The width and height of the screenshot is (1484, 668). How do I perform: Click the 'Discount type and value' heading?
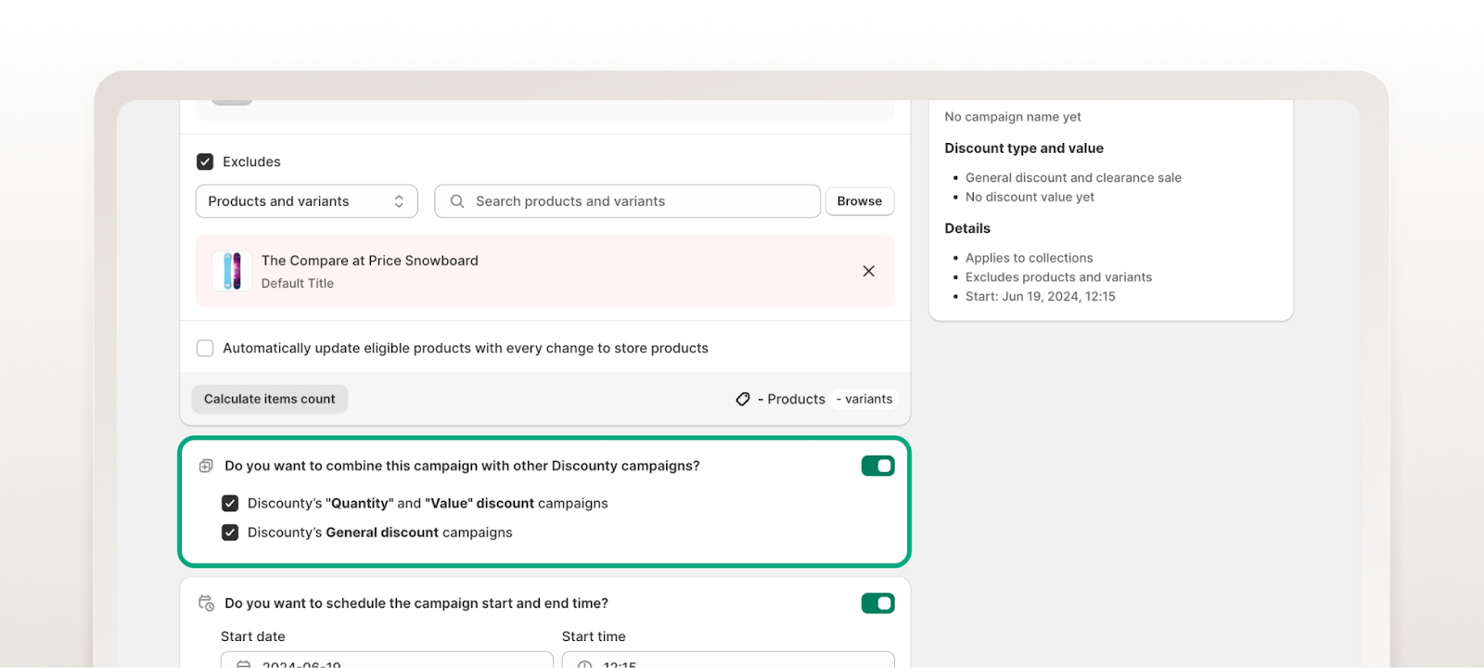[1024, 148]
